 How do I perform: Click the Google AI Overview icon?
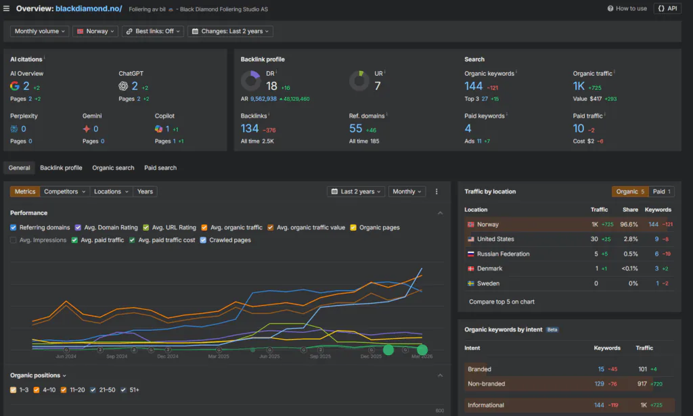tap(15, 86)
